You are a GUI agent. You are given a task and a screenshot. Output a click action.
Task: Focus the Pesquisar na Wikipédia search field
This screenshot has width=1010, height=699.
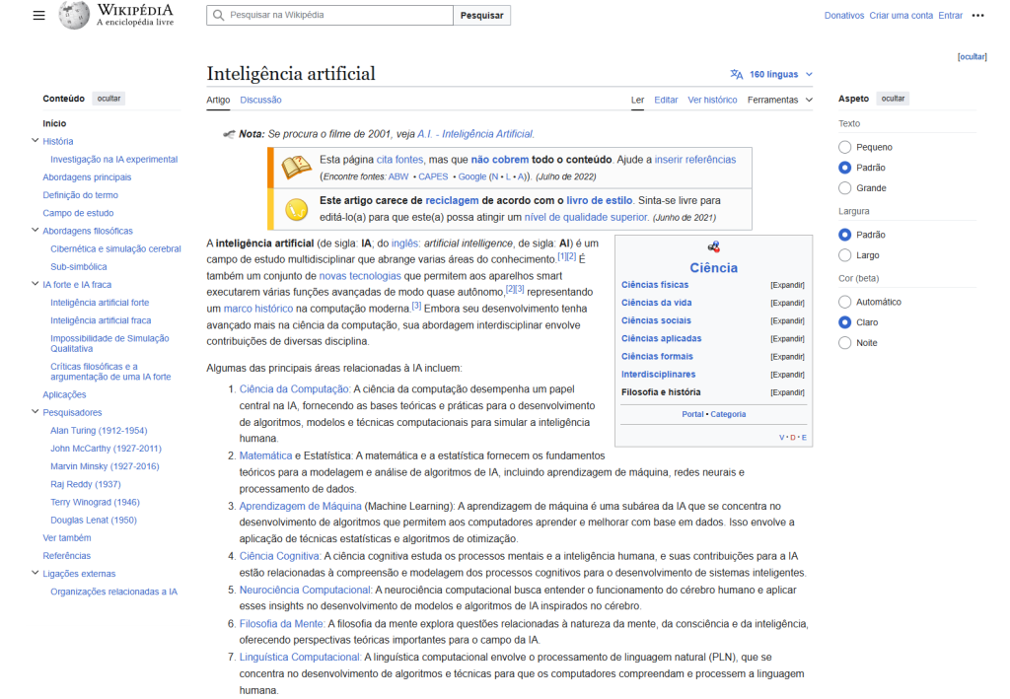click(x=329, y=16)
